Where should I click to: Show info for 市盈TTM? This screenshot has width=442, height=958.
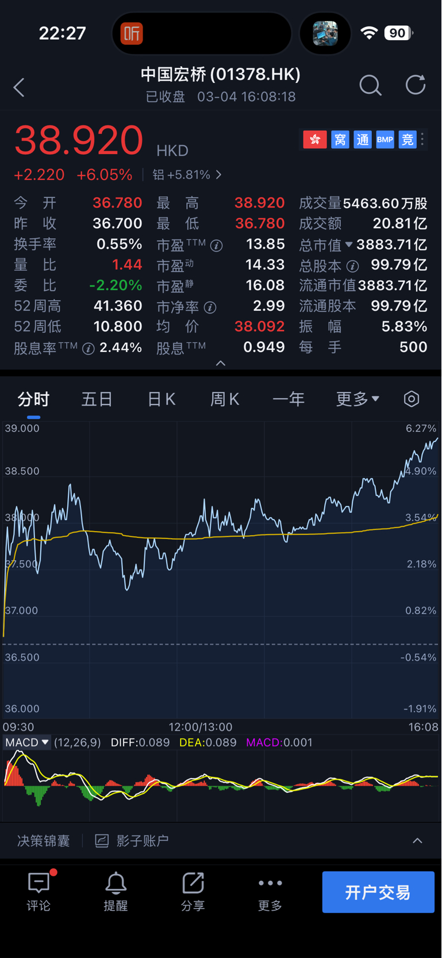click(217, 246)
